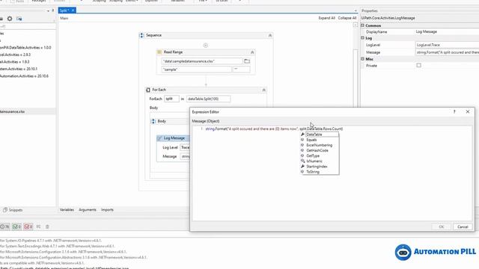
Task: Click the show all files icon
Action: tap(19, 19)
